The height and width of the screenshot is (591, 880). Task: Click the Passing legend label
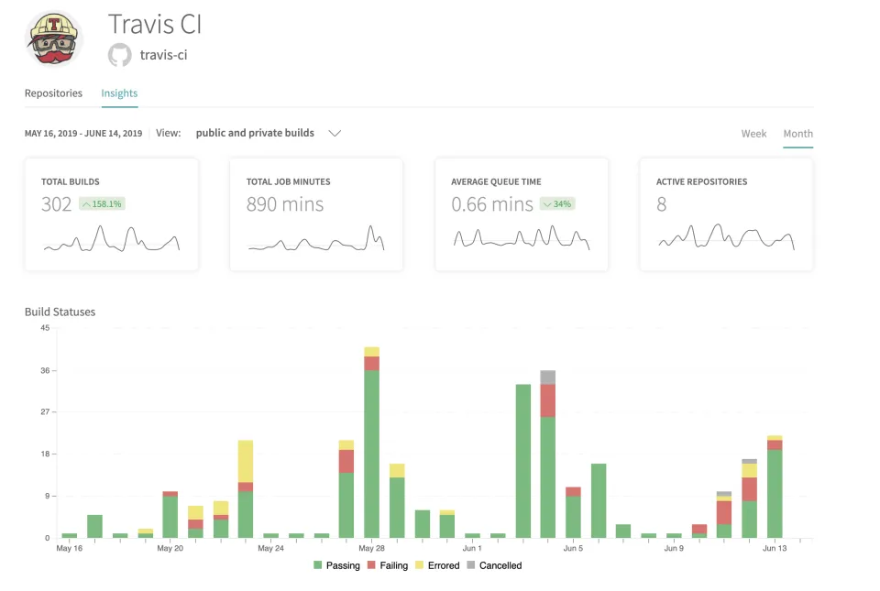[x=343, y=565]
